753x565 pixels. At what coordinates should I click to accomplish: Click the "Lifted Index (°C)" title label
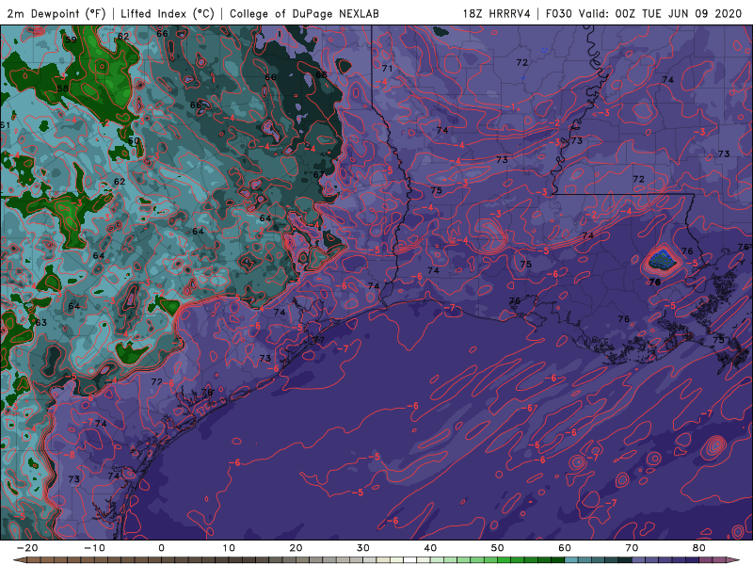click(x=168, y=13)
